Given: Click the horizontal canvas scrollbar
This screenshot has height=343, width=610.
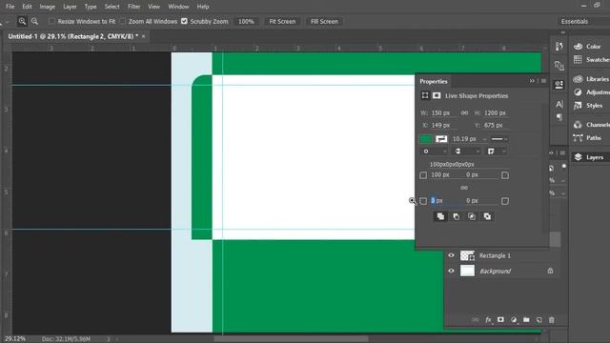Looking at the screenshot, I should click(291, 339).
